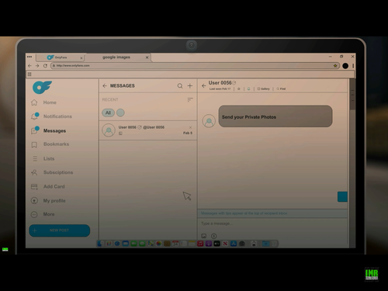Open Lists in the sidebar
Viewport: 388px width, 291px height.
click(x=43, y=158)
